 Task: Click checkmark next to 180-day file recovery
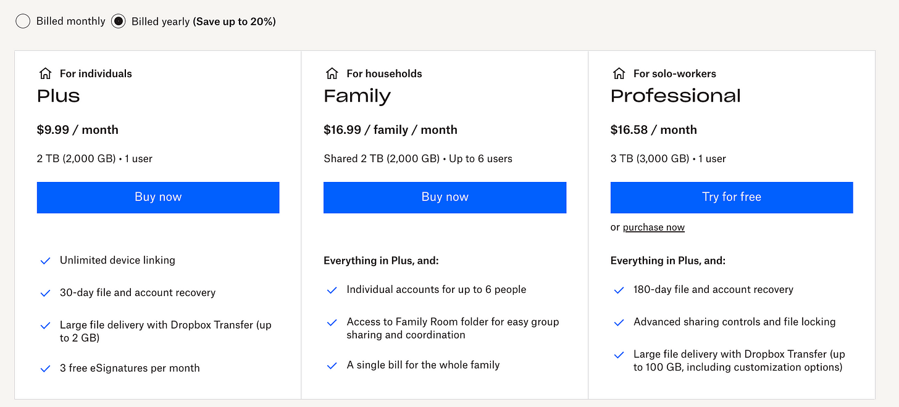pyautogui.click(x=619, y=290)
